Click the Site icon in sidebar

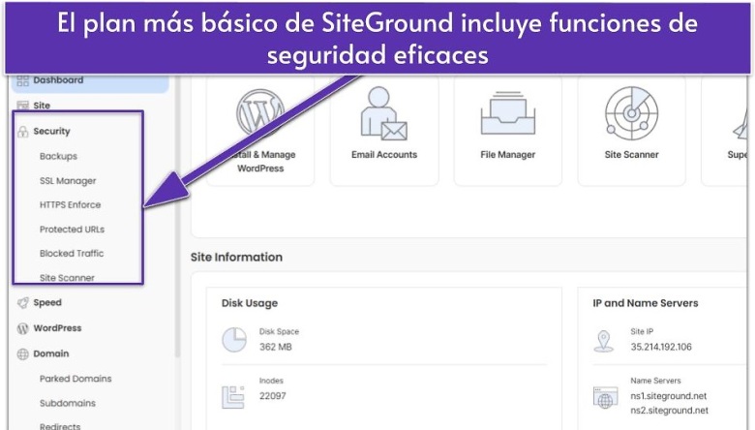click(22, 106)
